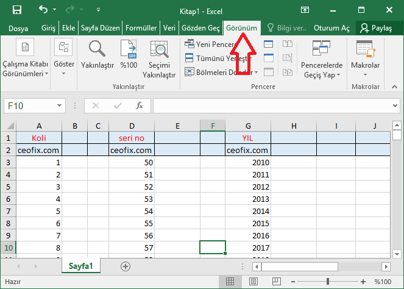This screenshot has width=404, height=289.
Task: Select the cell with value 54
Action: click(132, 211)
